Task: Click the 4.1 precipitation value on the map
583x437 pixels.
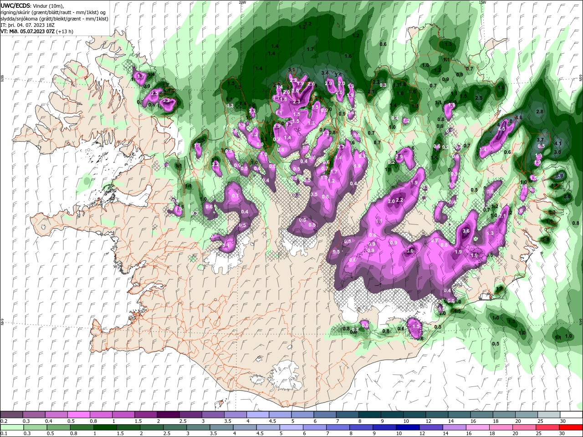Action: point(558,143)
